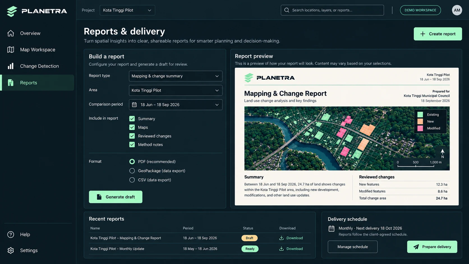Select the CSV (data export) format
Image resolution: width=469 pixels, height=264 pixels.
coord(132,180)
